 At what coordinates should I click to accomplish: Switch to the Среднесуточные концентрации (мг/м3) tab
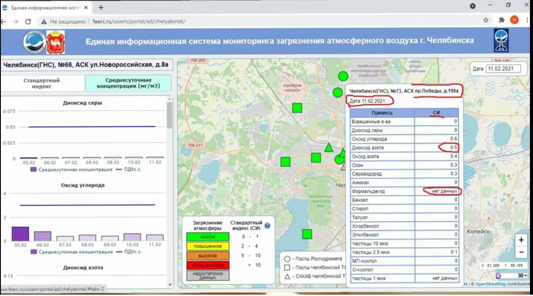(x=129, y=83)
